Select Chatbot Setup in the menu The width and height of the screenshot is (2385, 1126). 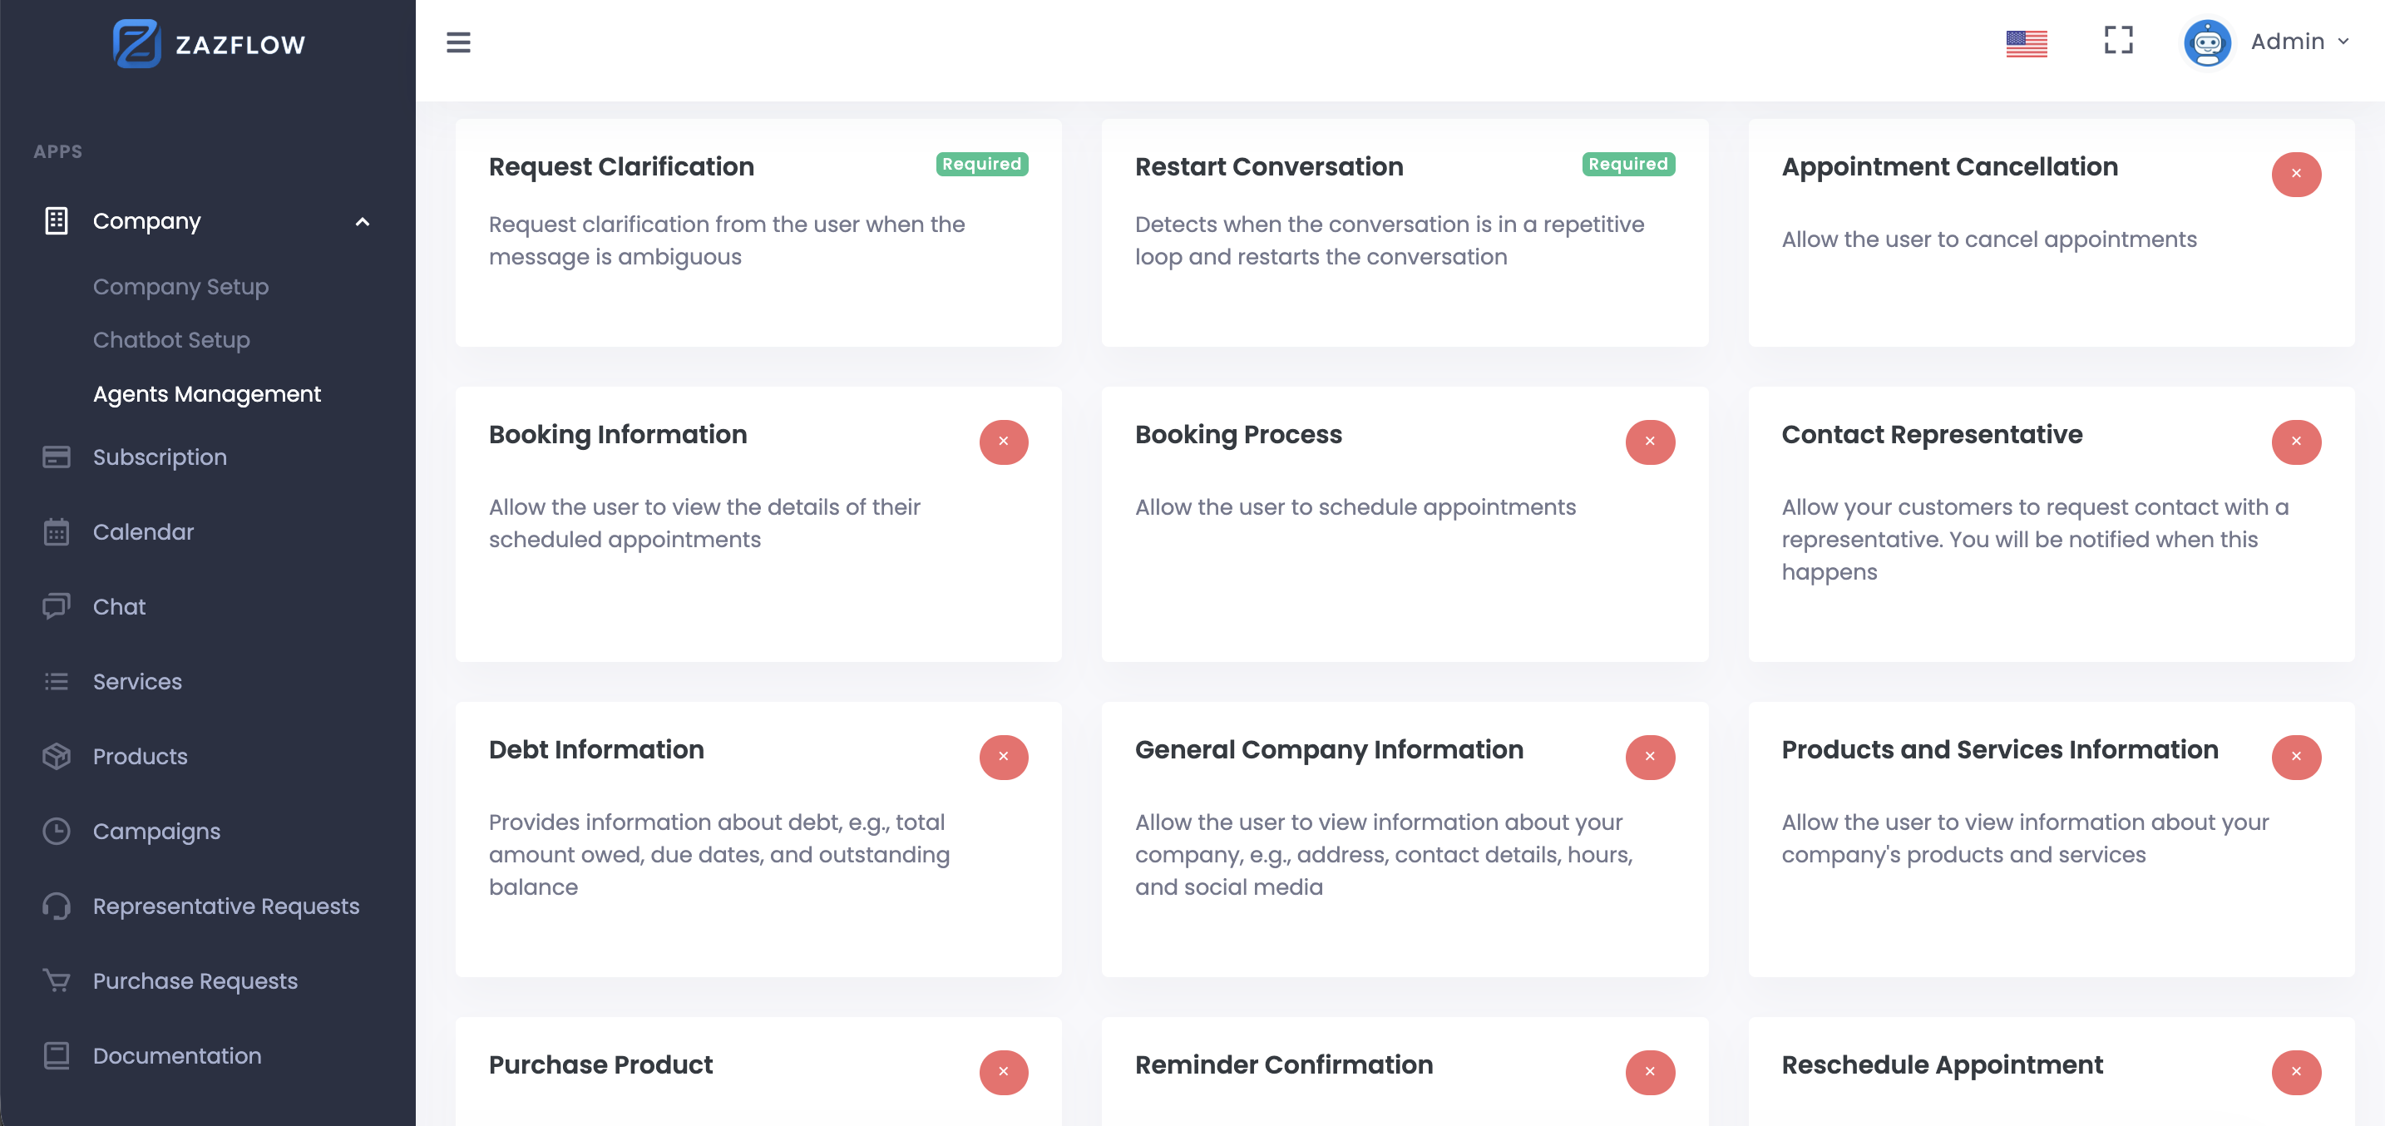click(x=171, y=340)
